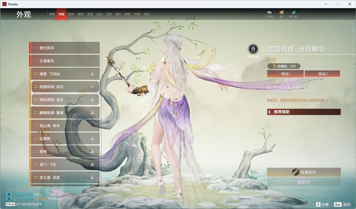Click the blue feather currency icon
Image resolution: width=356 pixels, height=209 pixels.
[x=293, y=12]
